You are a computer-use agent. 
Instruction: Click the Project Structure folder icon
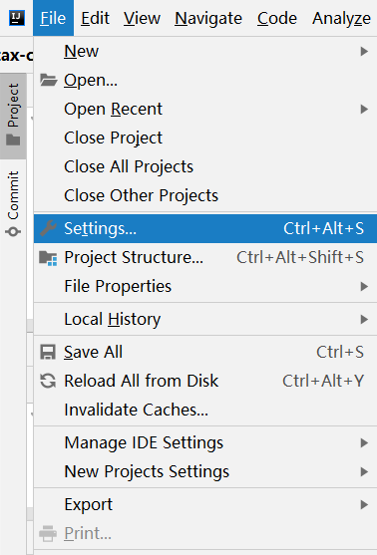[x=48, y=258]
